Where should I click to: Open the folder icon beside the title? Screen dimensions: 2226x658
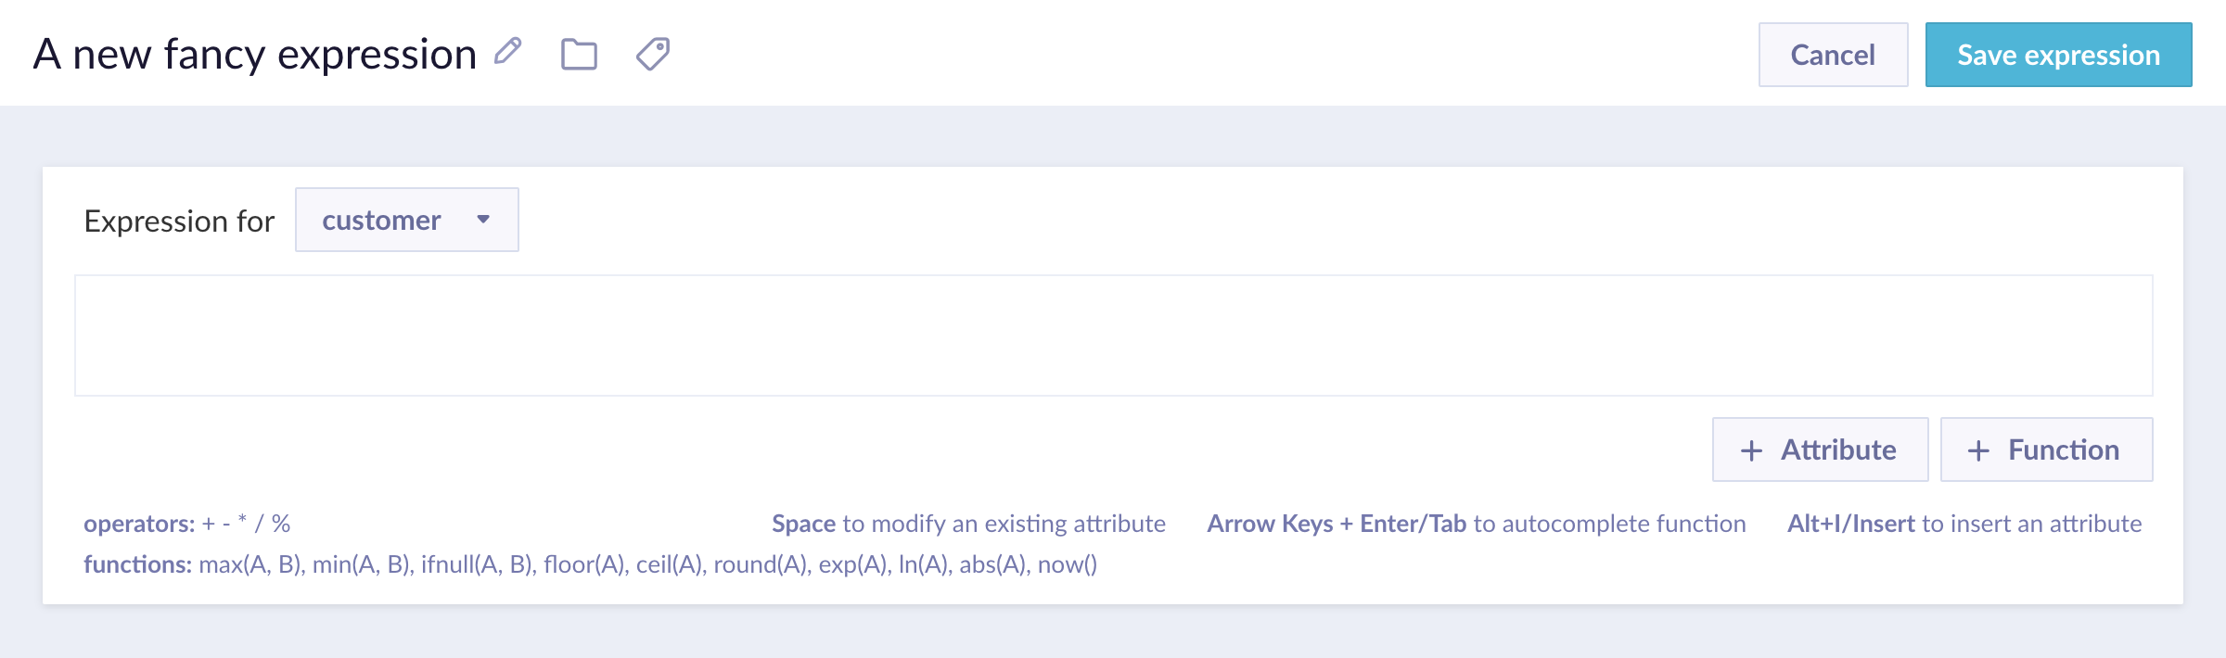click(579, 55)
